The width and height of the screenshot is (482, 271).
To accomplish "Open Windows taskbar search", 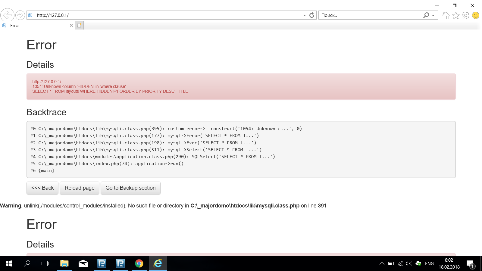I will click(27, 263).
